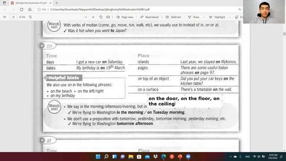
Task: Activate the Highlight tool
Action: click(217, 17)
